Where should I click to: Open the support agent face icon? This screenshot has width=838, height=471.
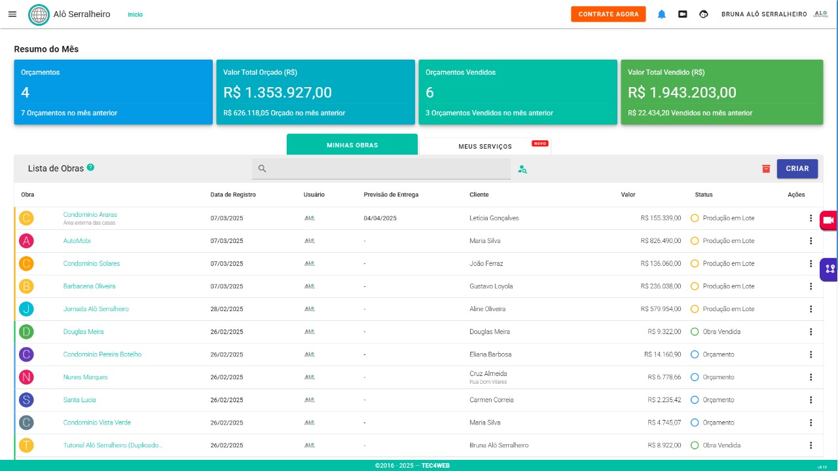[704, 14]
